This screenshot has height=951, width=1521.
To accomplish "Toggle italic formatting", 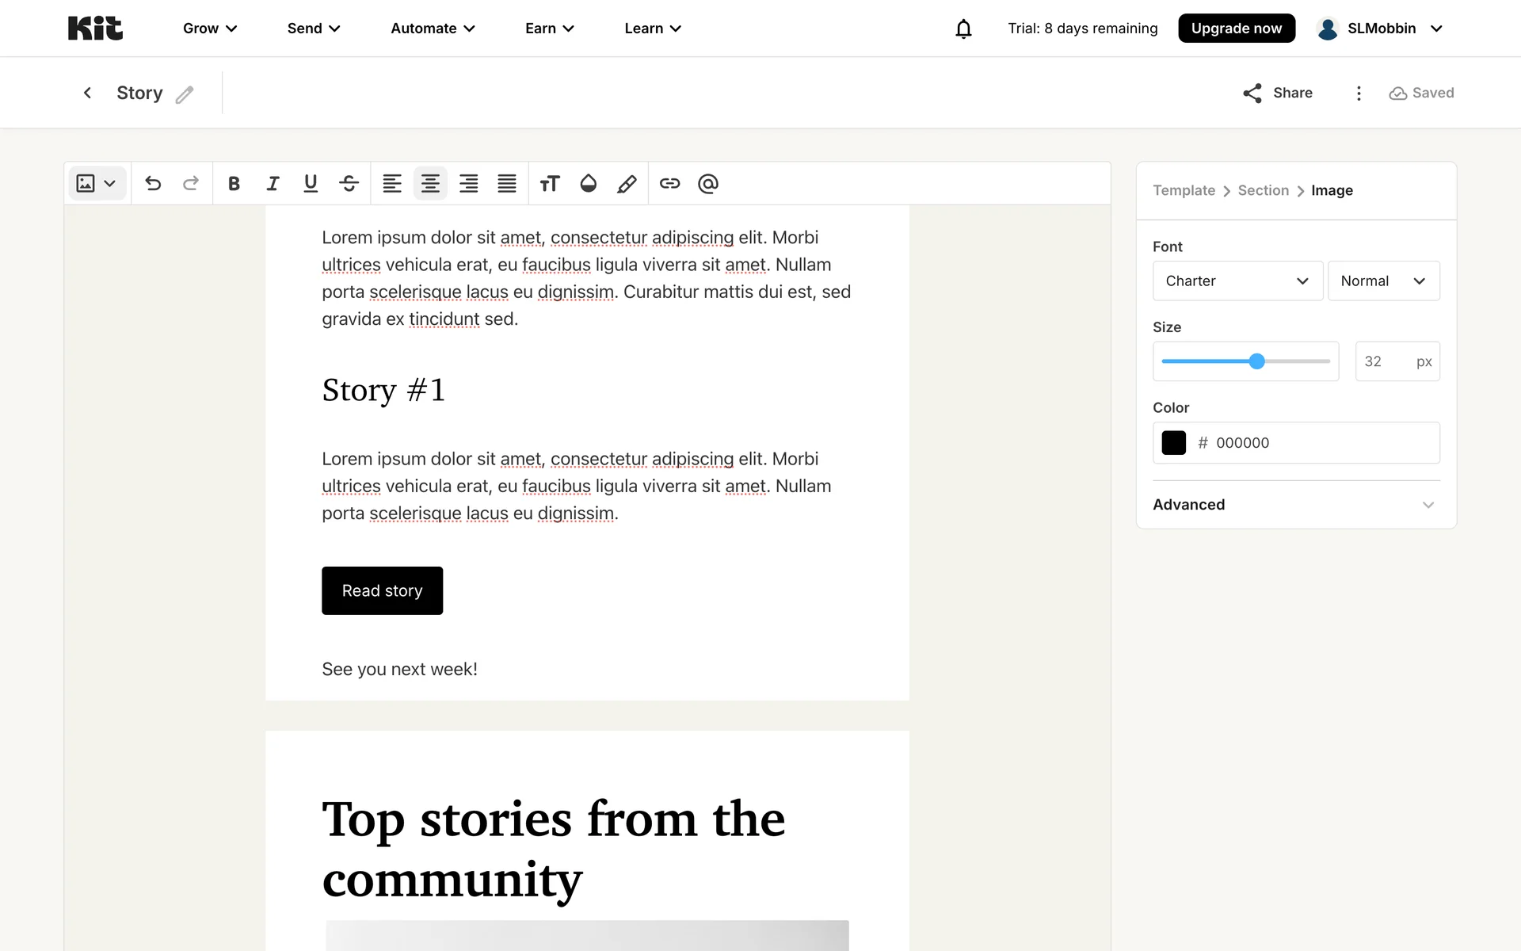I will click(x=273, y=184).
